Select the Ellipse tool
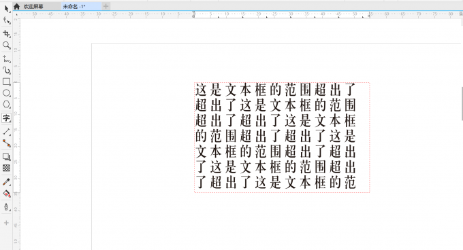The image size is (463, 250). pyautogui.click(x=6, y=93)
